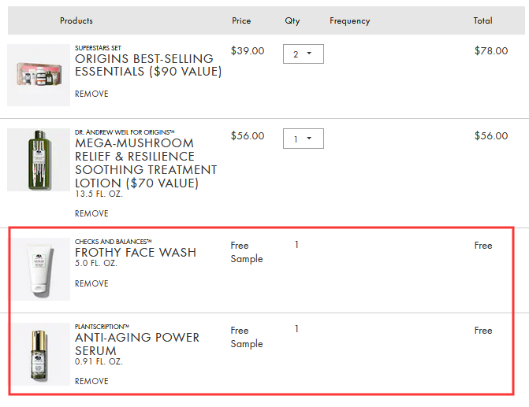This screenshot has height=407, width=529.
Task: Click the '0.91 FL. OZ.' size text
Action: [x=99, y=361]
